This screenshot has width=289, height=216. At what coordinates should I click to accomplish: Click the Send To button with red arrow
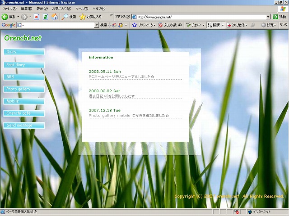coord(237,25)
